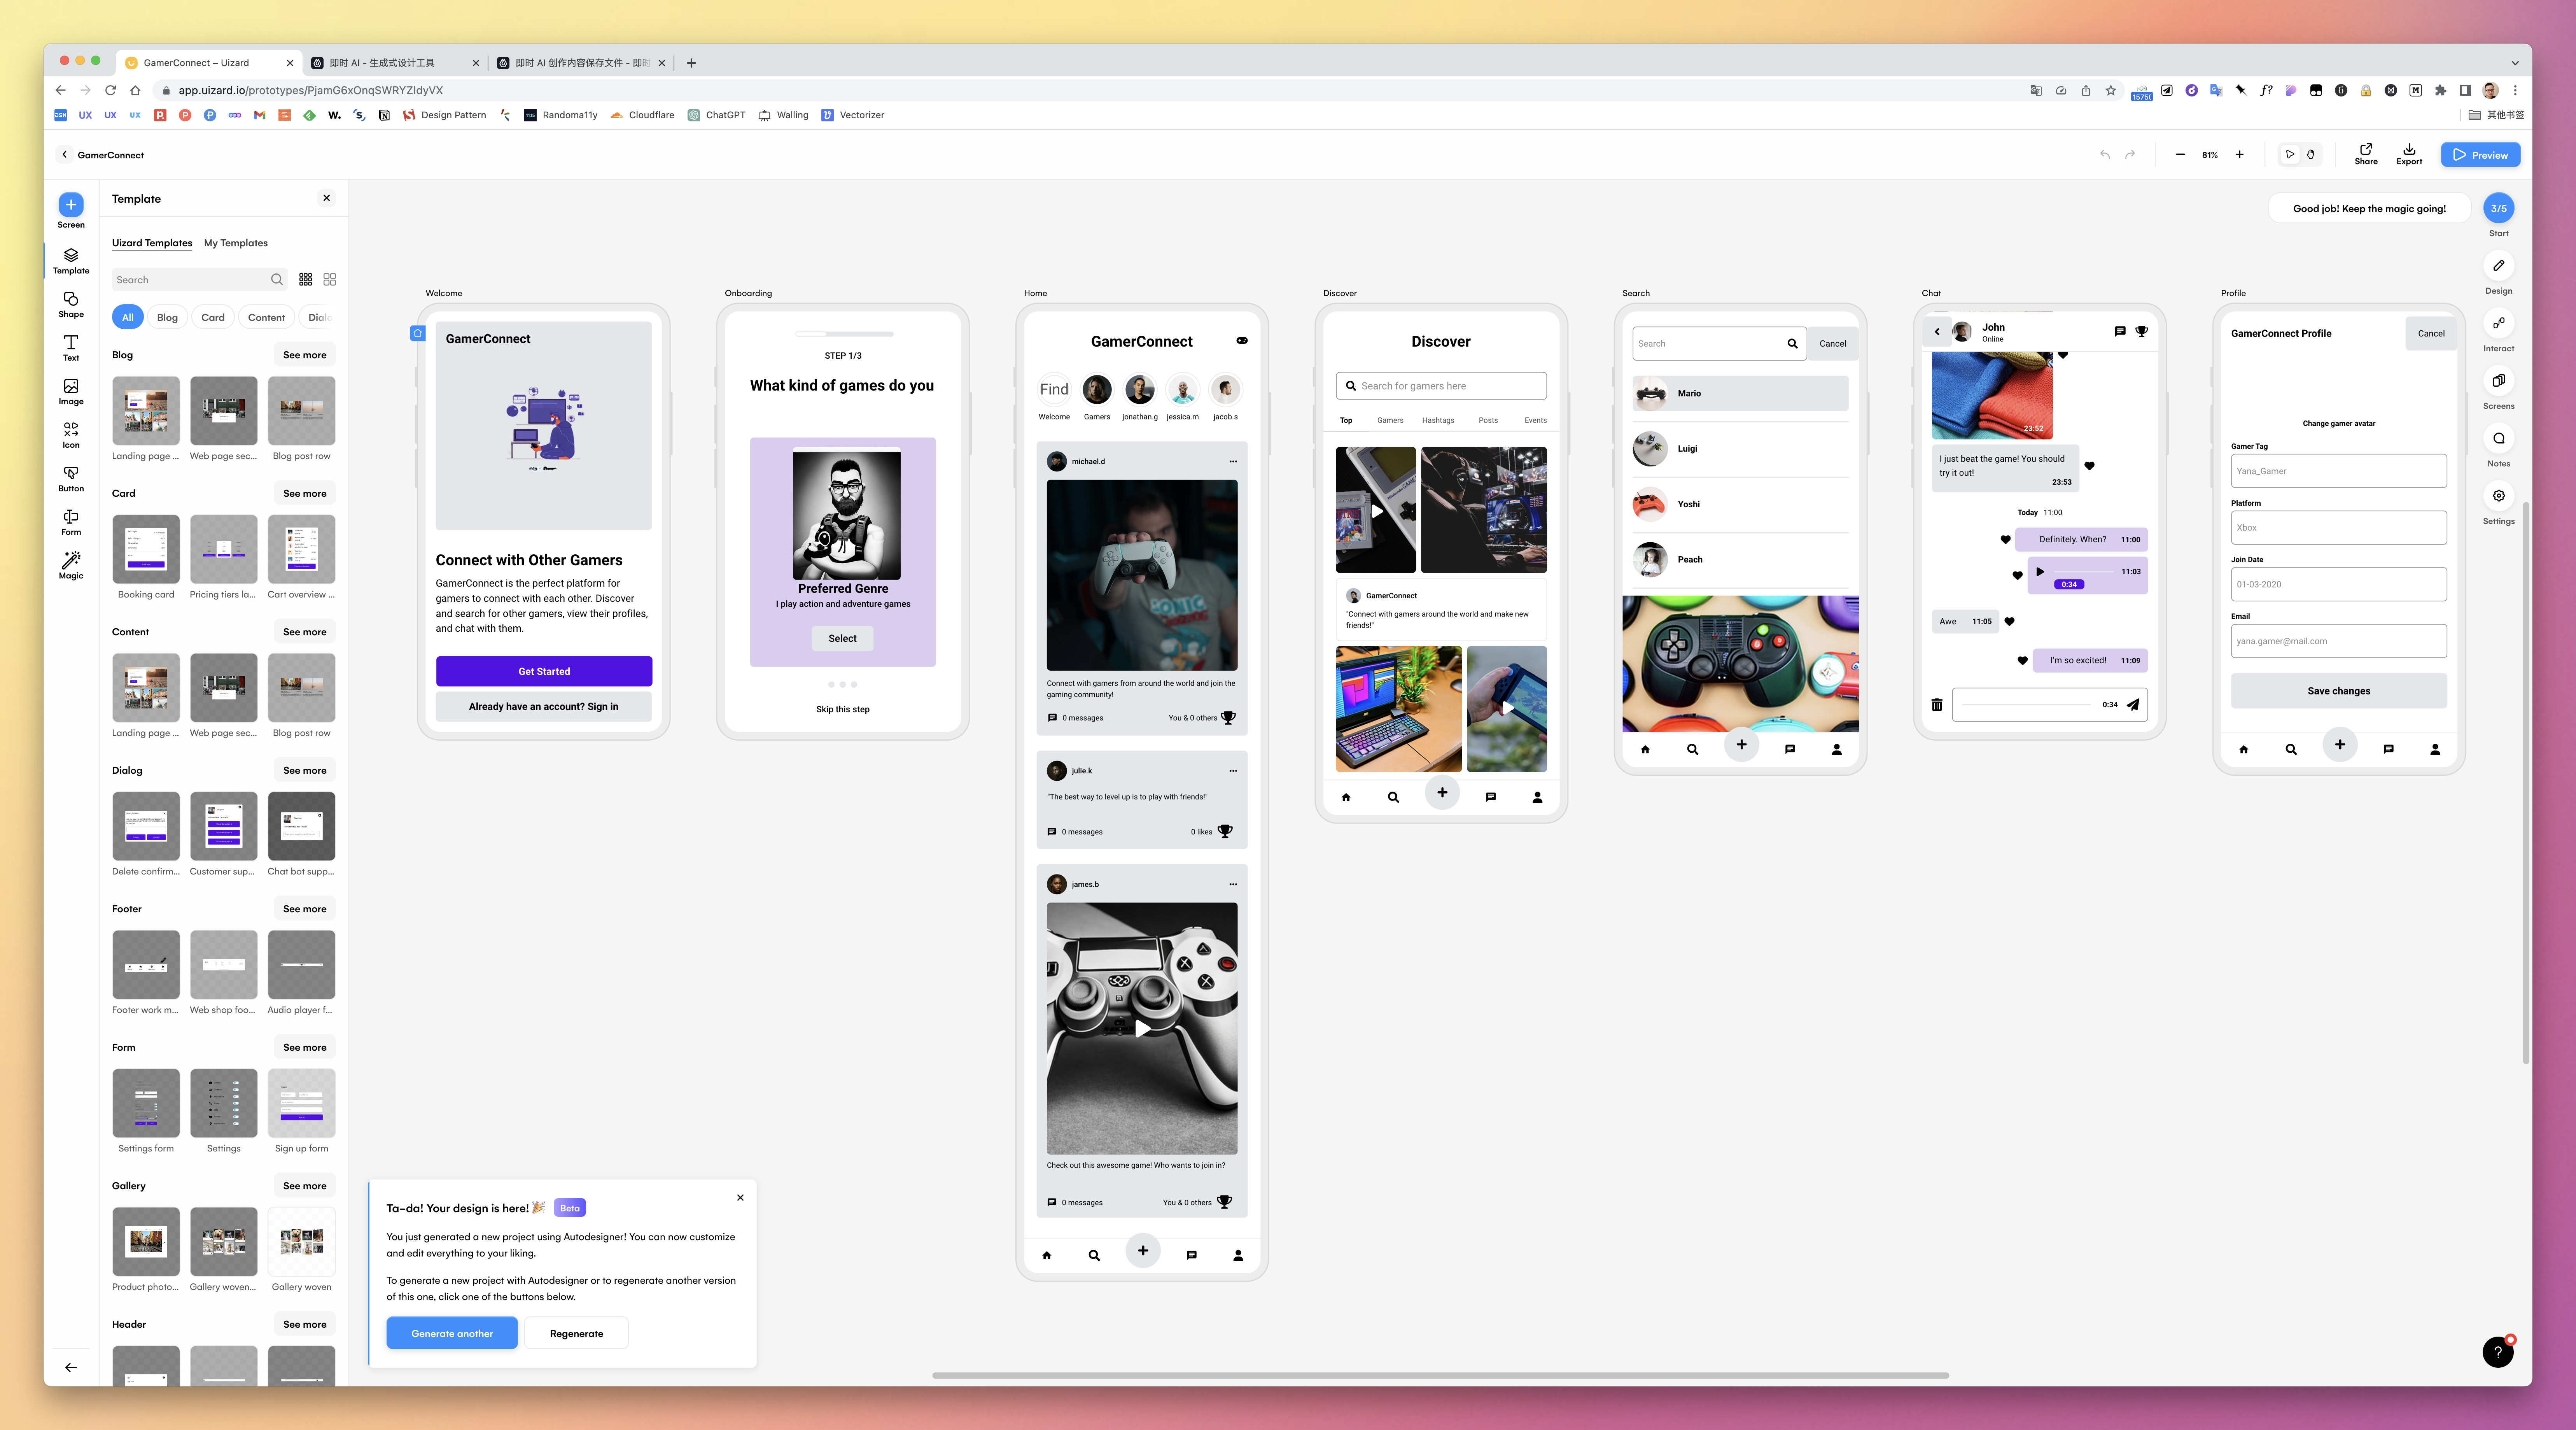Click Generate another button
The height and width of the screenshot is (1430, 2576).
click(452, 1333)
